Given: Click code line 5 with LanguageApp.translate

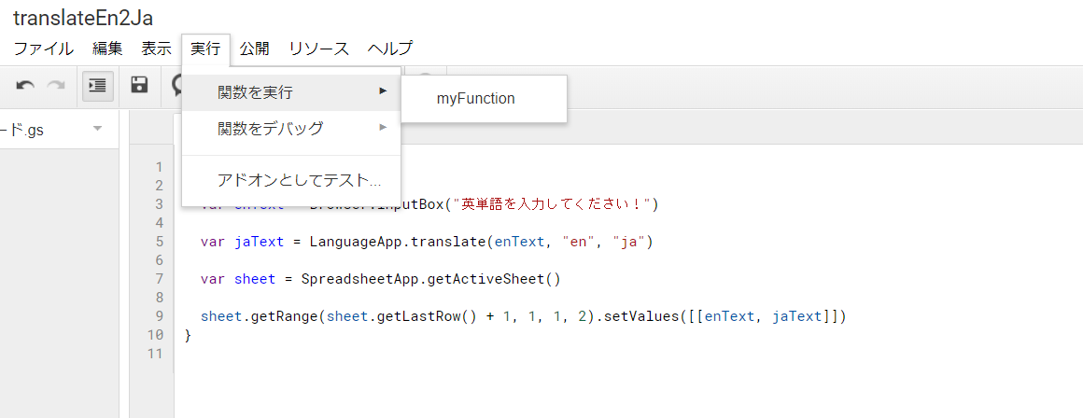Looking at the screenshot, I should click(427, 242).
